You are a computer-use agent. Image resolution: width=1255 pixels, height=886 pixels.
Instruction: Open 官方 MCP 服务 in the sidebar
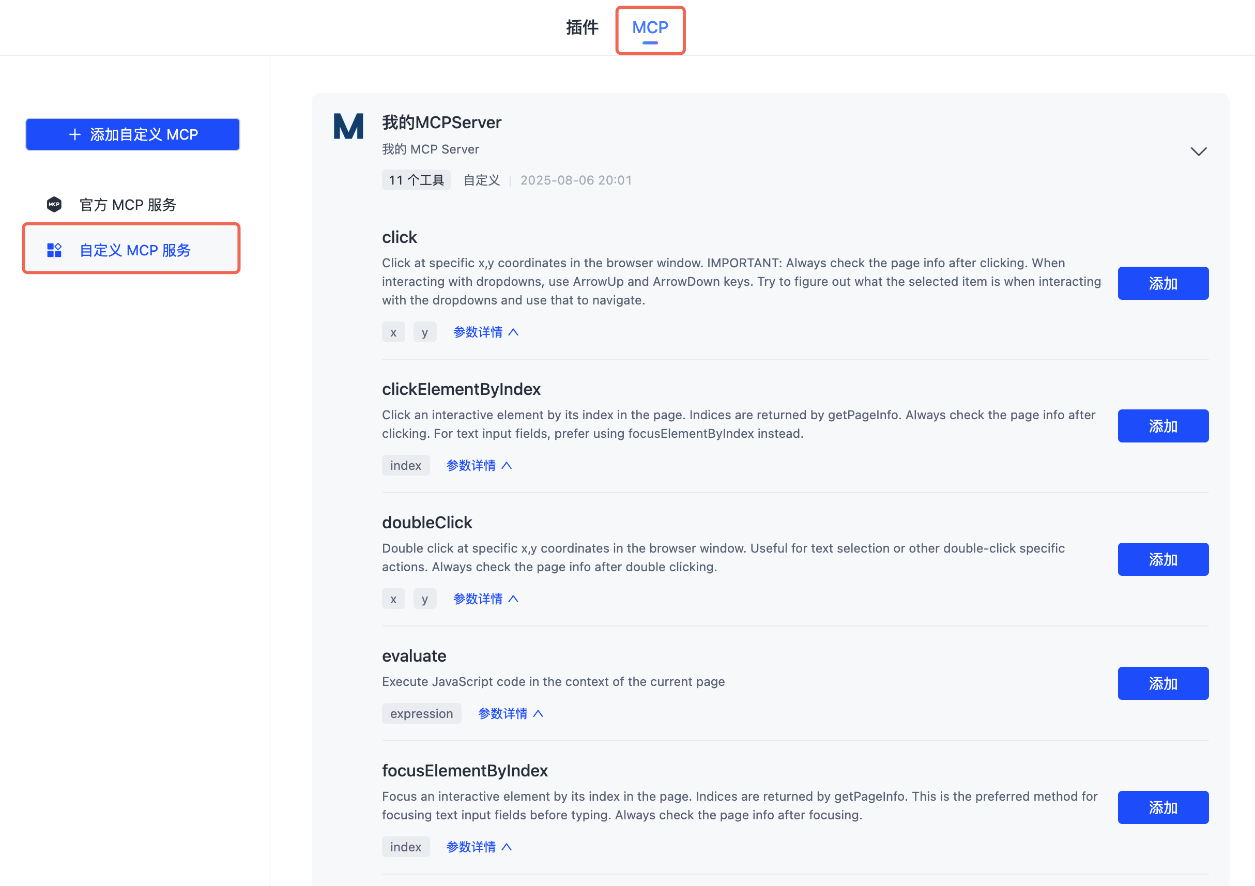coord(127,204)
